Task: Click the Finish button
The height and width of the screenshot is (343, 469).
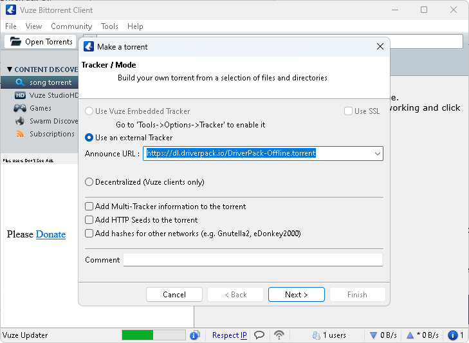Action: coord(358,295)
